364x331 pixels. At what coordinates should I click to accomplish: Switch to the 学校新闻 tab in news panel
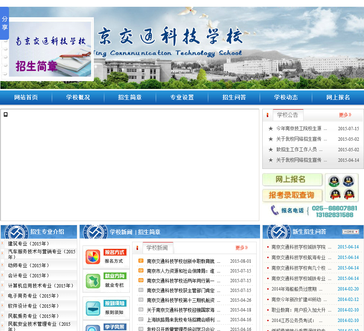[157, 248]
